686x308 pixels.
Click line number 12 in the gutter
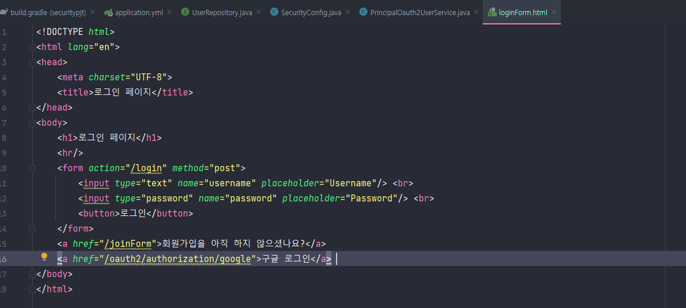click(x=3, y=198)
